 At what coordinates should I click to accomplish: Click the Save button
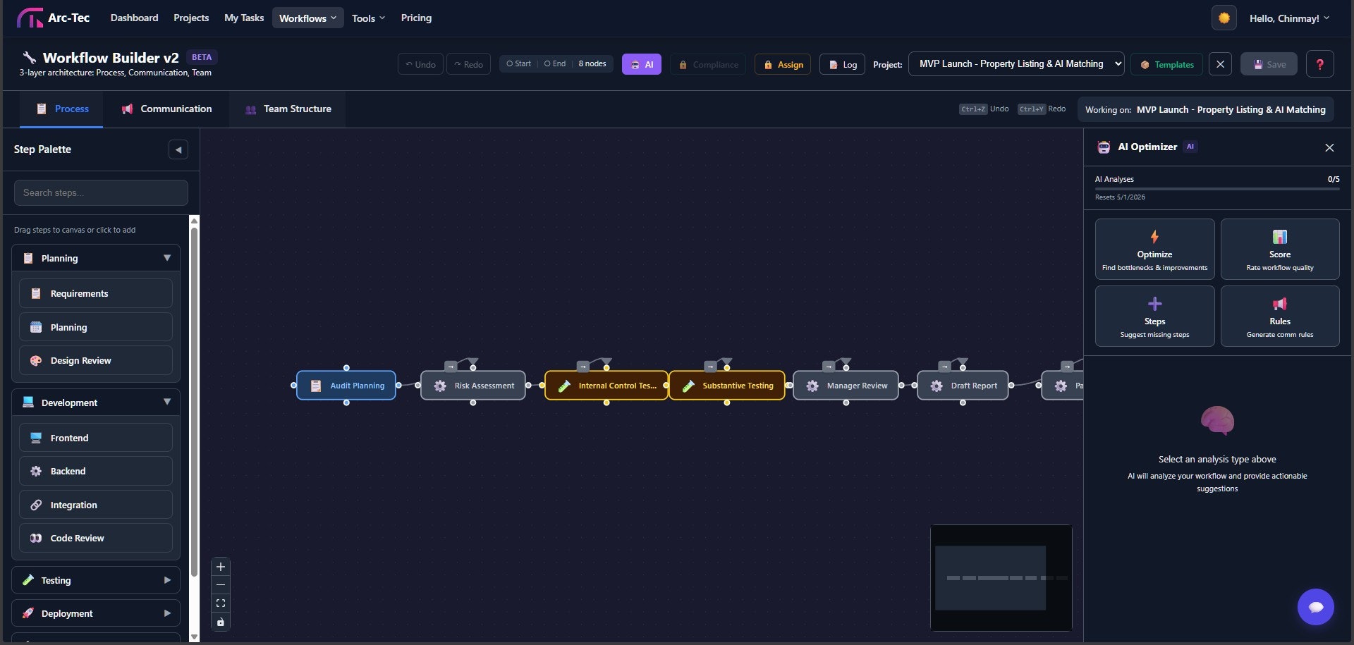1269,64
